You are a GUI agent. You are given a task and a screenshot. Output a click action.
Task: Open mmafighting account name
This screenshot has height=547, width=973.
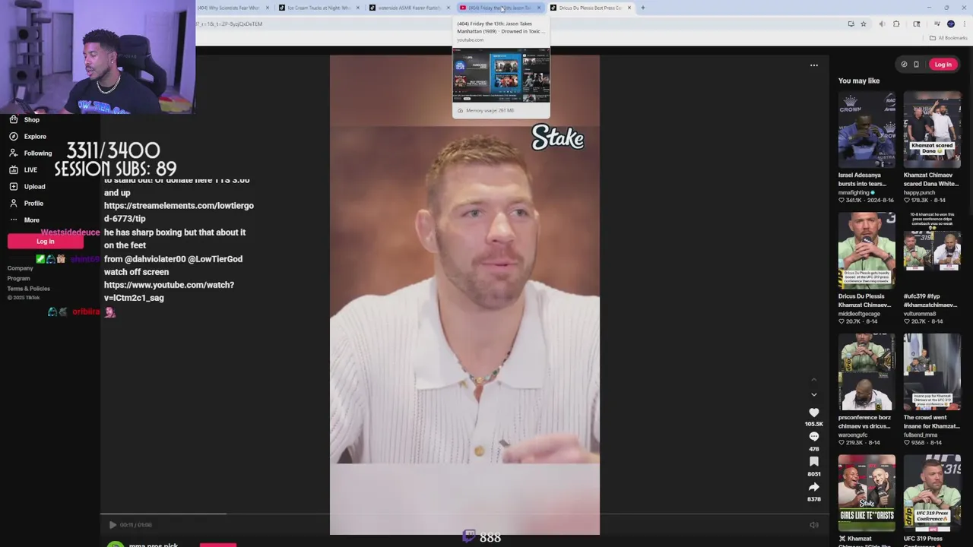[854, 192]
